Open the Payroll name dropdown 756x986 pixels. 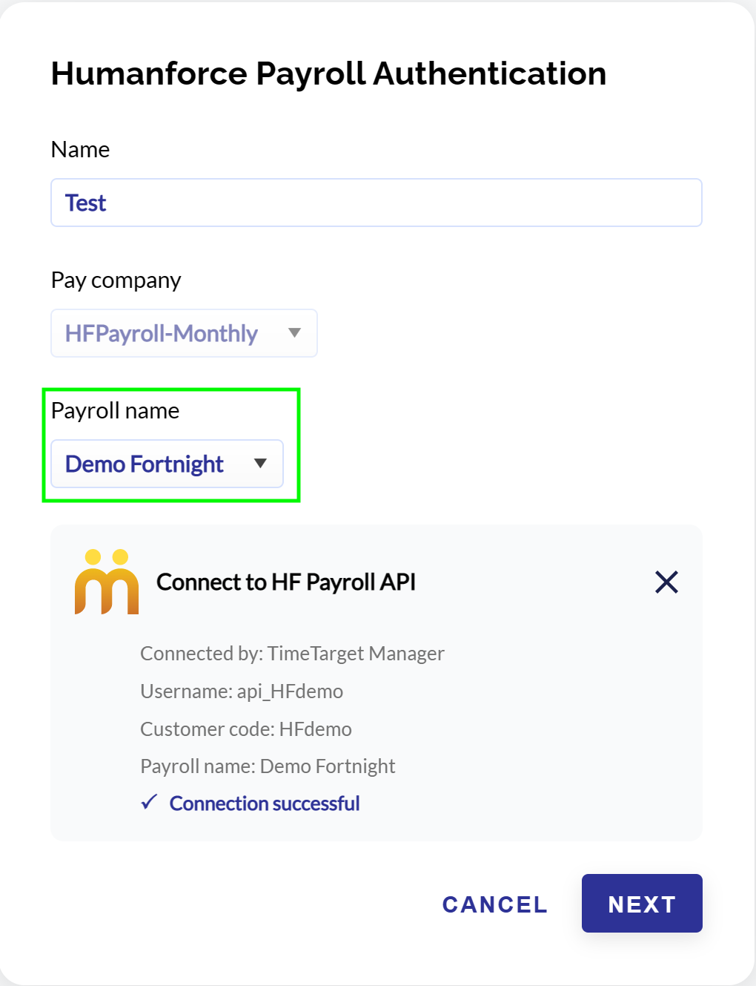[260, 463]
